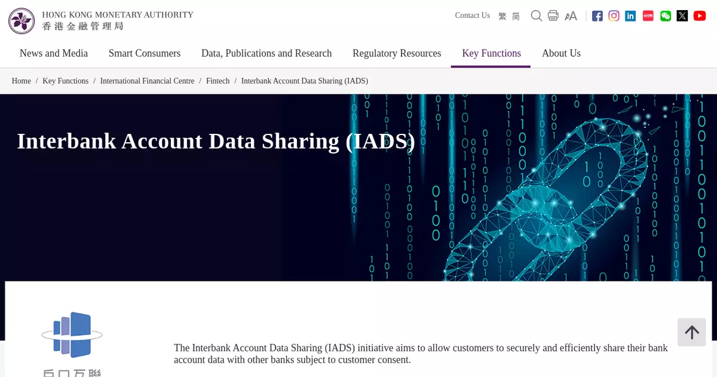The image size is (717, 377).
Task: Click the HKMA bauhinia logo
Action: [x=22, y=21]
